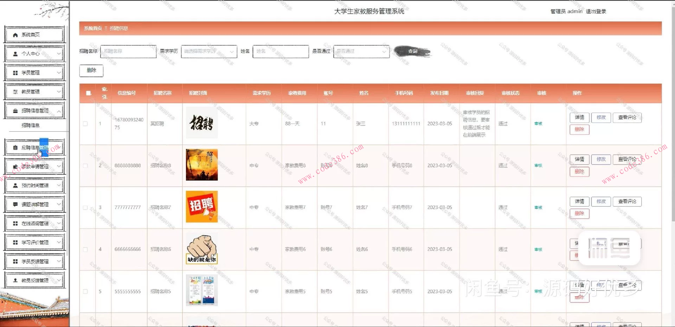Open 招聘信息 submenu item
This screenshot has width=675, height=327.
(x=31, y=125)
